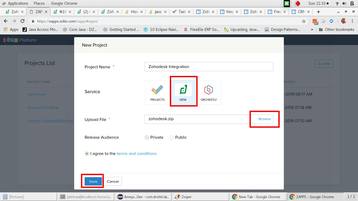Select the Projects service icon

pos(158,92)
